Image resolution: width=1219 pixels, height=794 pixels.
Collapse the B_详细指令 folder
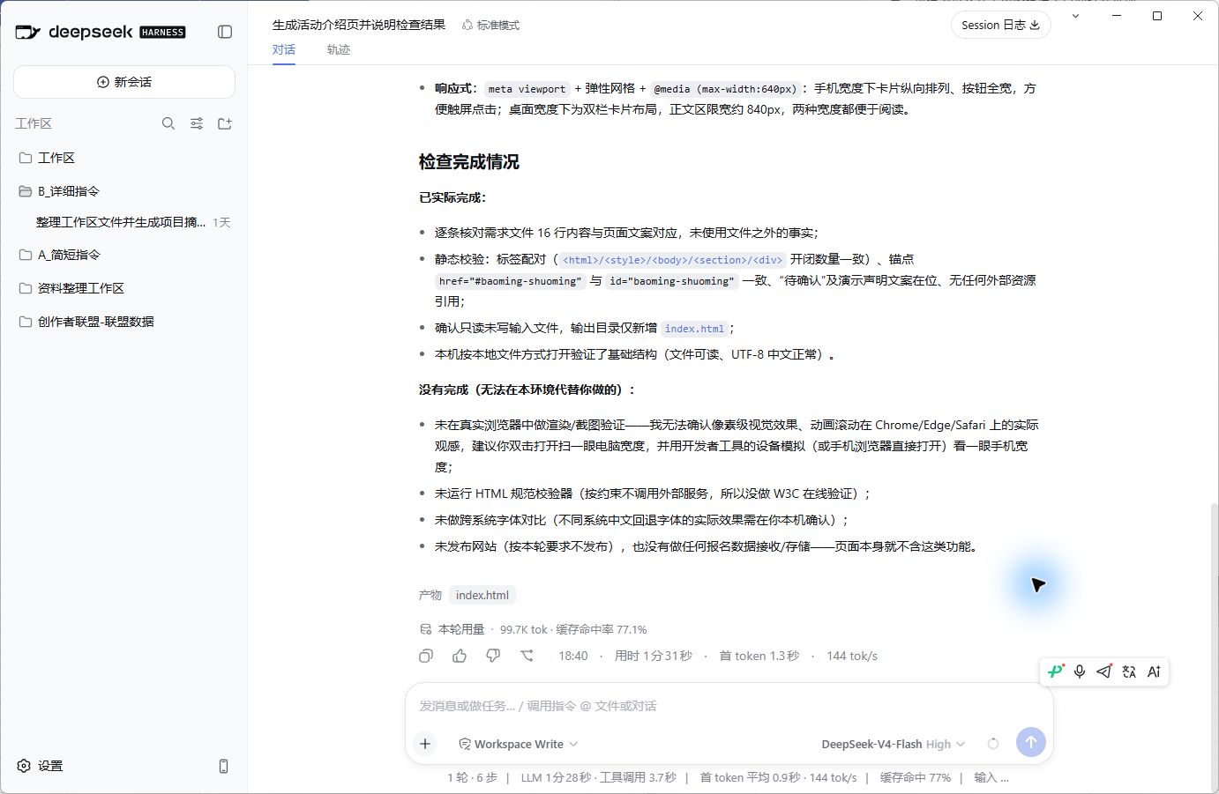tap(124, 191)
